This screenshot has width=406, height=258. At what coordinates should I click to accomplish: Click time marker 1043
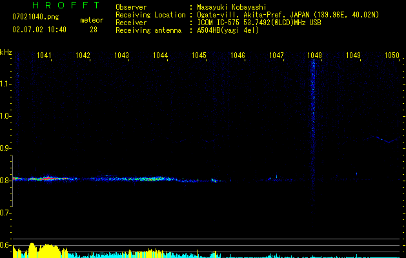click(121, 55)
